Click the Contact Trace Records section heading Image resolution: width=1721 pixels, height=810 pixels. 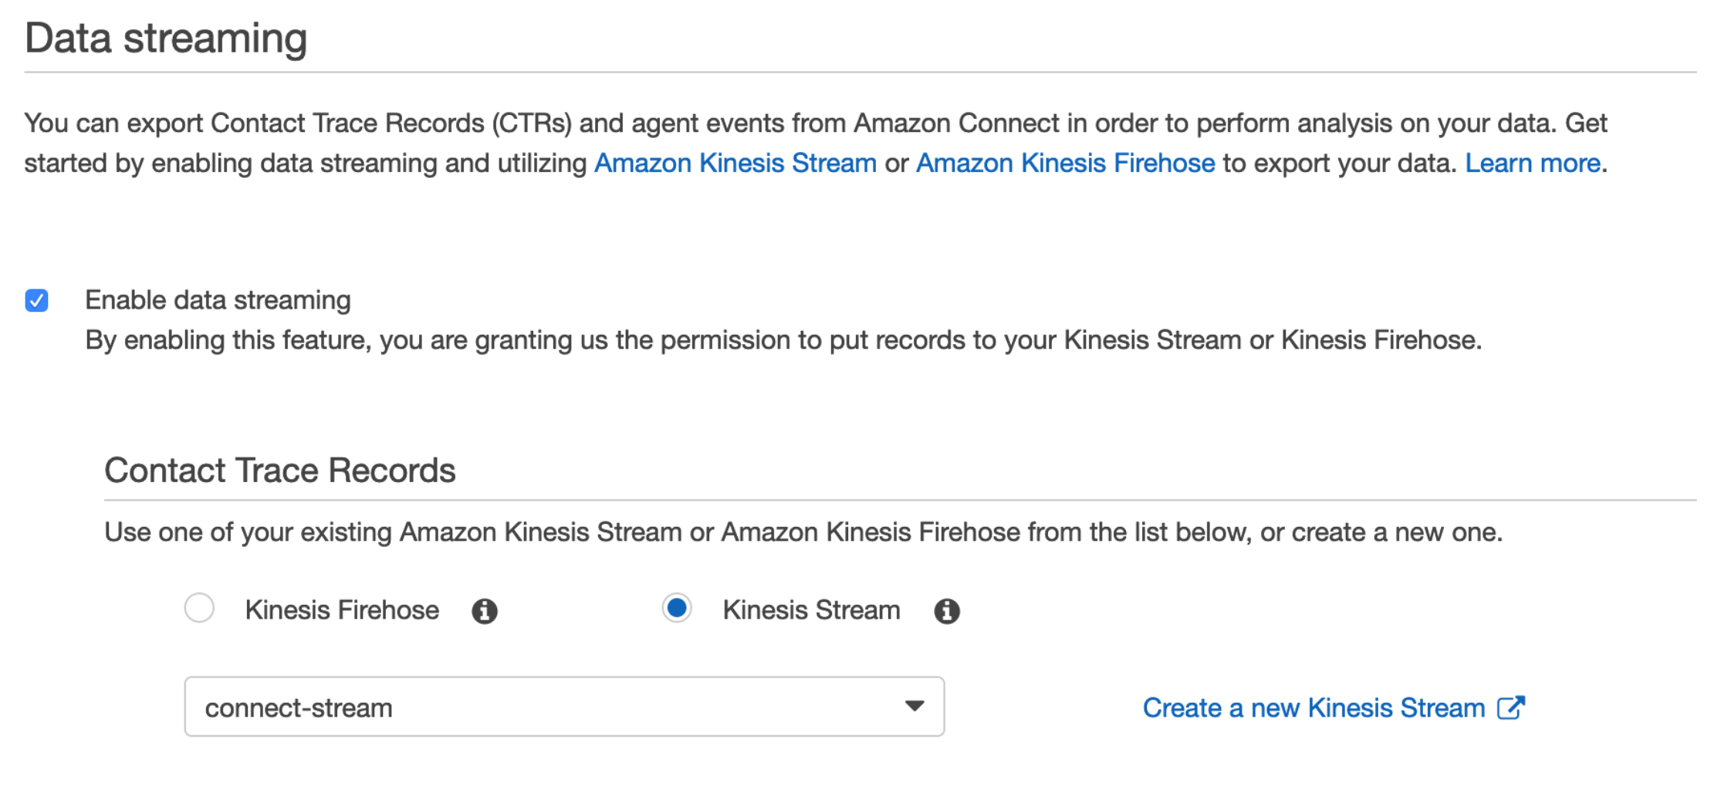[280, 471]
